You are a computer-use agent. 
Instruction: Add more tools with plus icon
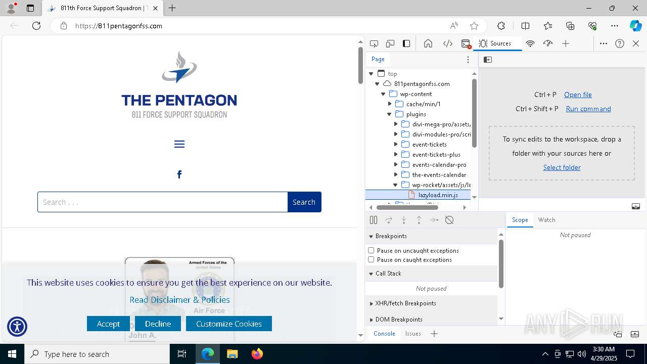tap(566, 43)
